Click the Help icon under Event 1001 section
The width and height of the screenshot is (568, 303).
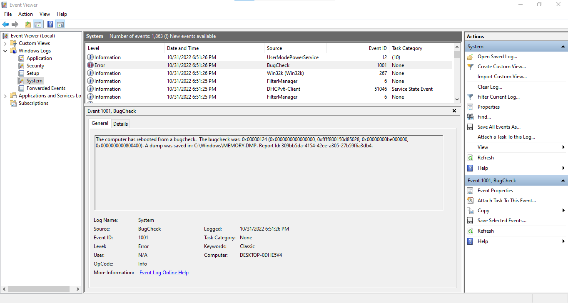[x=470, y=241]
